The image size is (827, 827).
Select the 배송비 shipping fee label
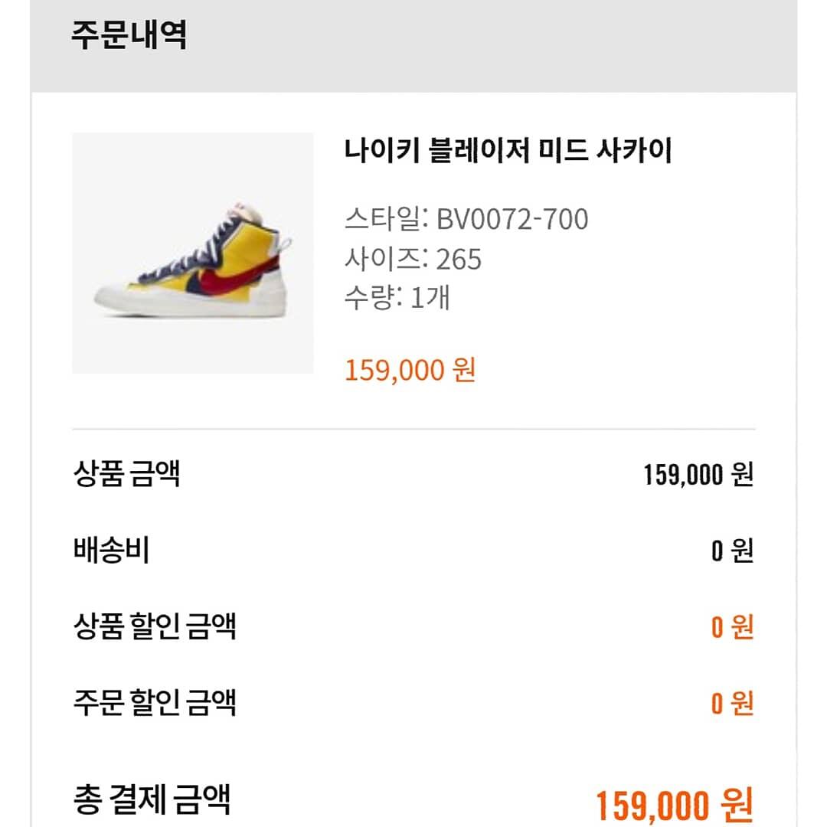pyautogui.click(x=110, y=551)
